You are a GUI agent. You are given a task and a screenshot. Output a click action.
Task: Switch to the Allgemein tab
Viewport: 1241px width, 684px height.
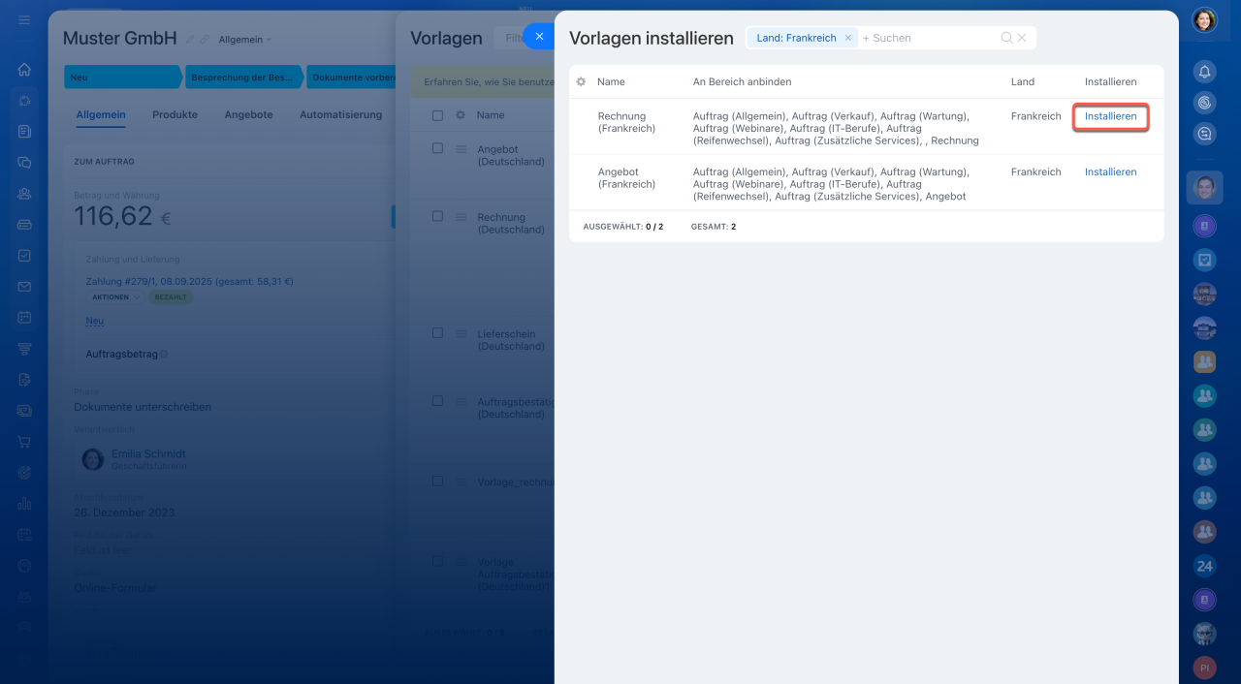pyautogui.click(x=101, y=114)
